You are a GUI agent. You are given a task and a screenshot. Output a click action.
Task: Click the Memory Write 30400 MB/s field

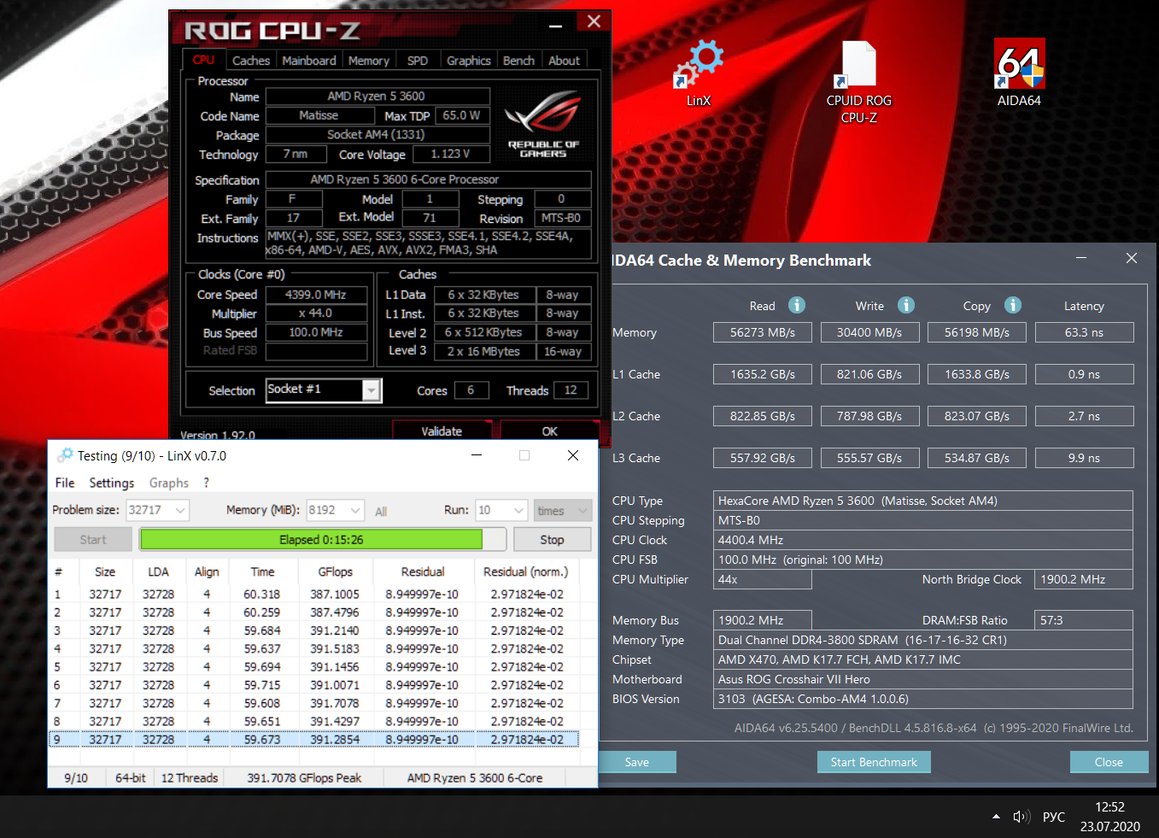[x=869, y=332]
